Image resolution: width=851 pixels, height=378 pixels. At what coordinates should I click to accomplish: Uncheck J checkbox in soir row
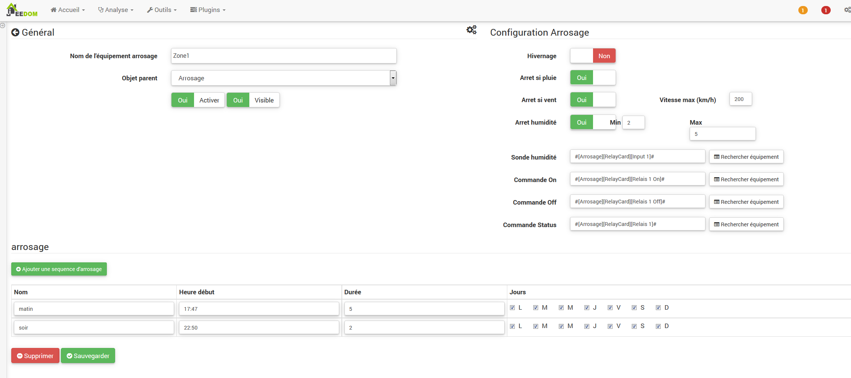(x=587, y=326)
